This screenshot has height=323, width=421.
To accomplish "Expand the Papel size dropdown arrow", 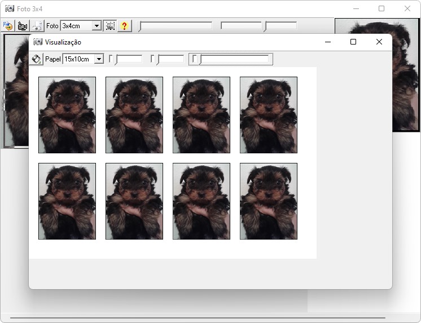I will pyautogui.click(x=99, y=59).
